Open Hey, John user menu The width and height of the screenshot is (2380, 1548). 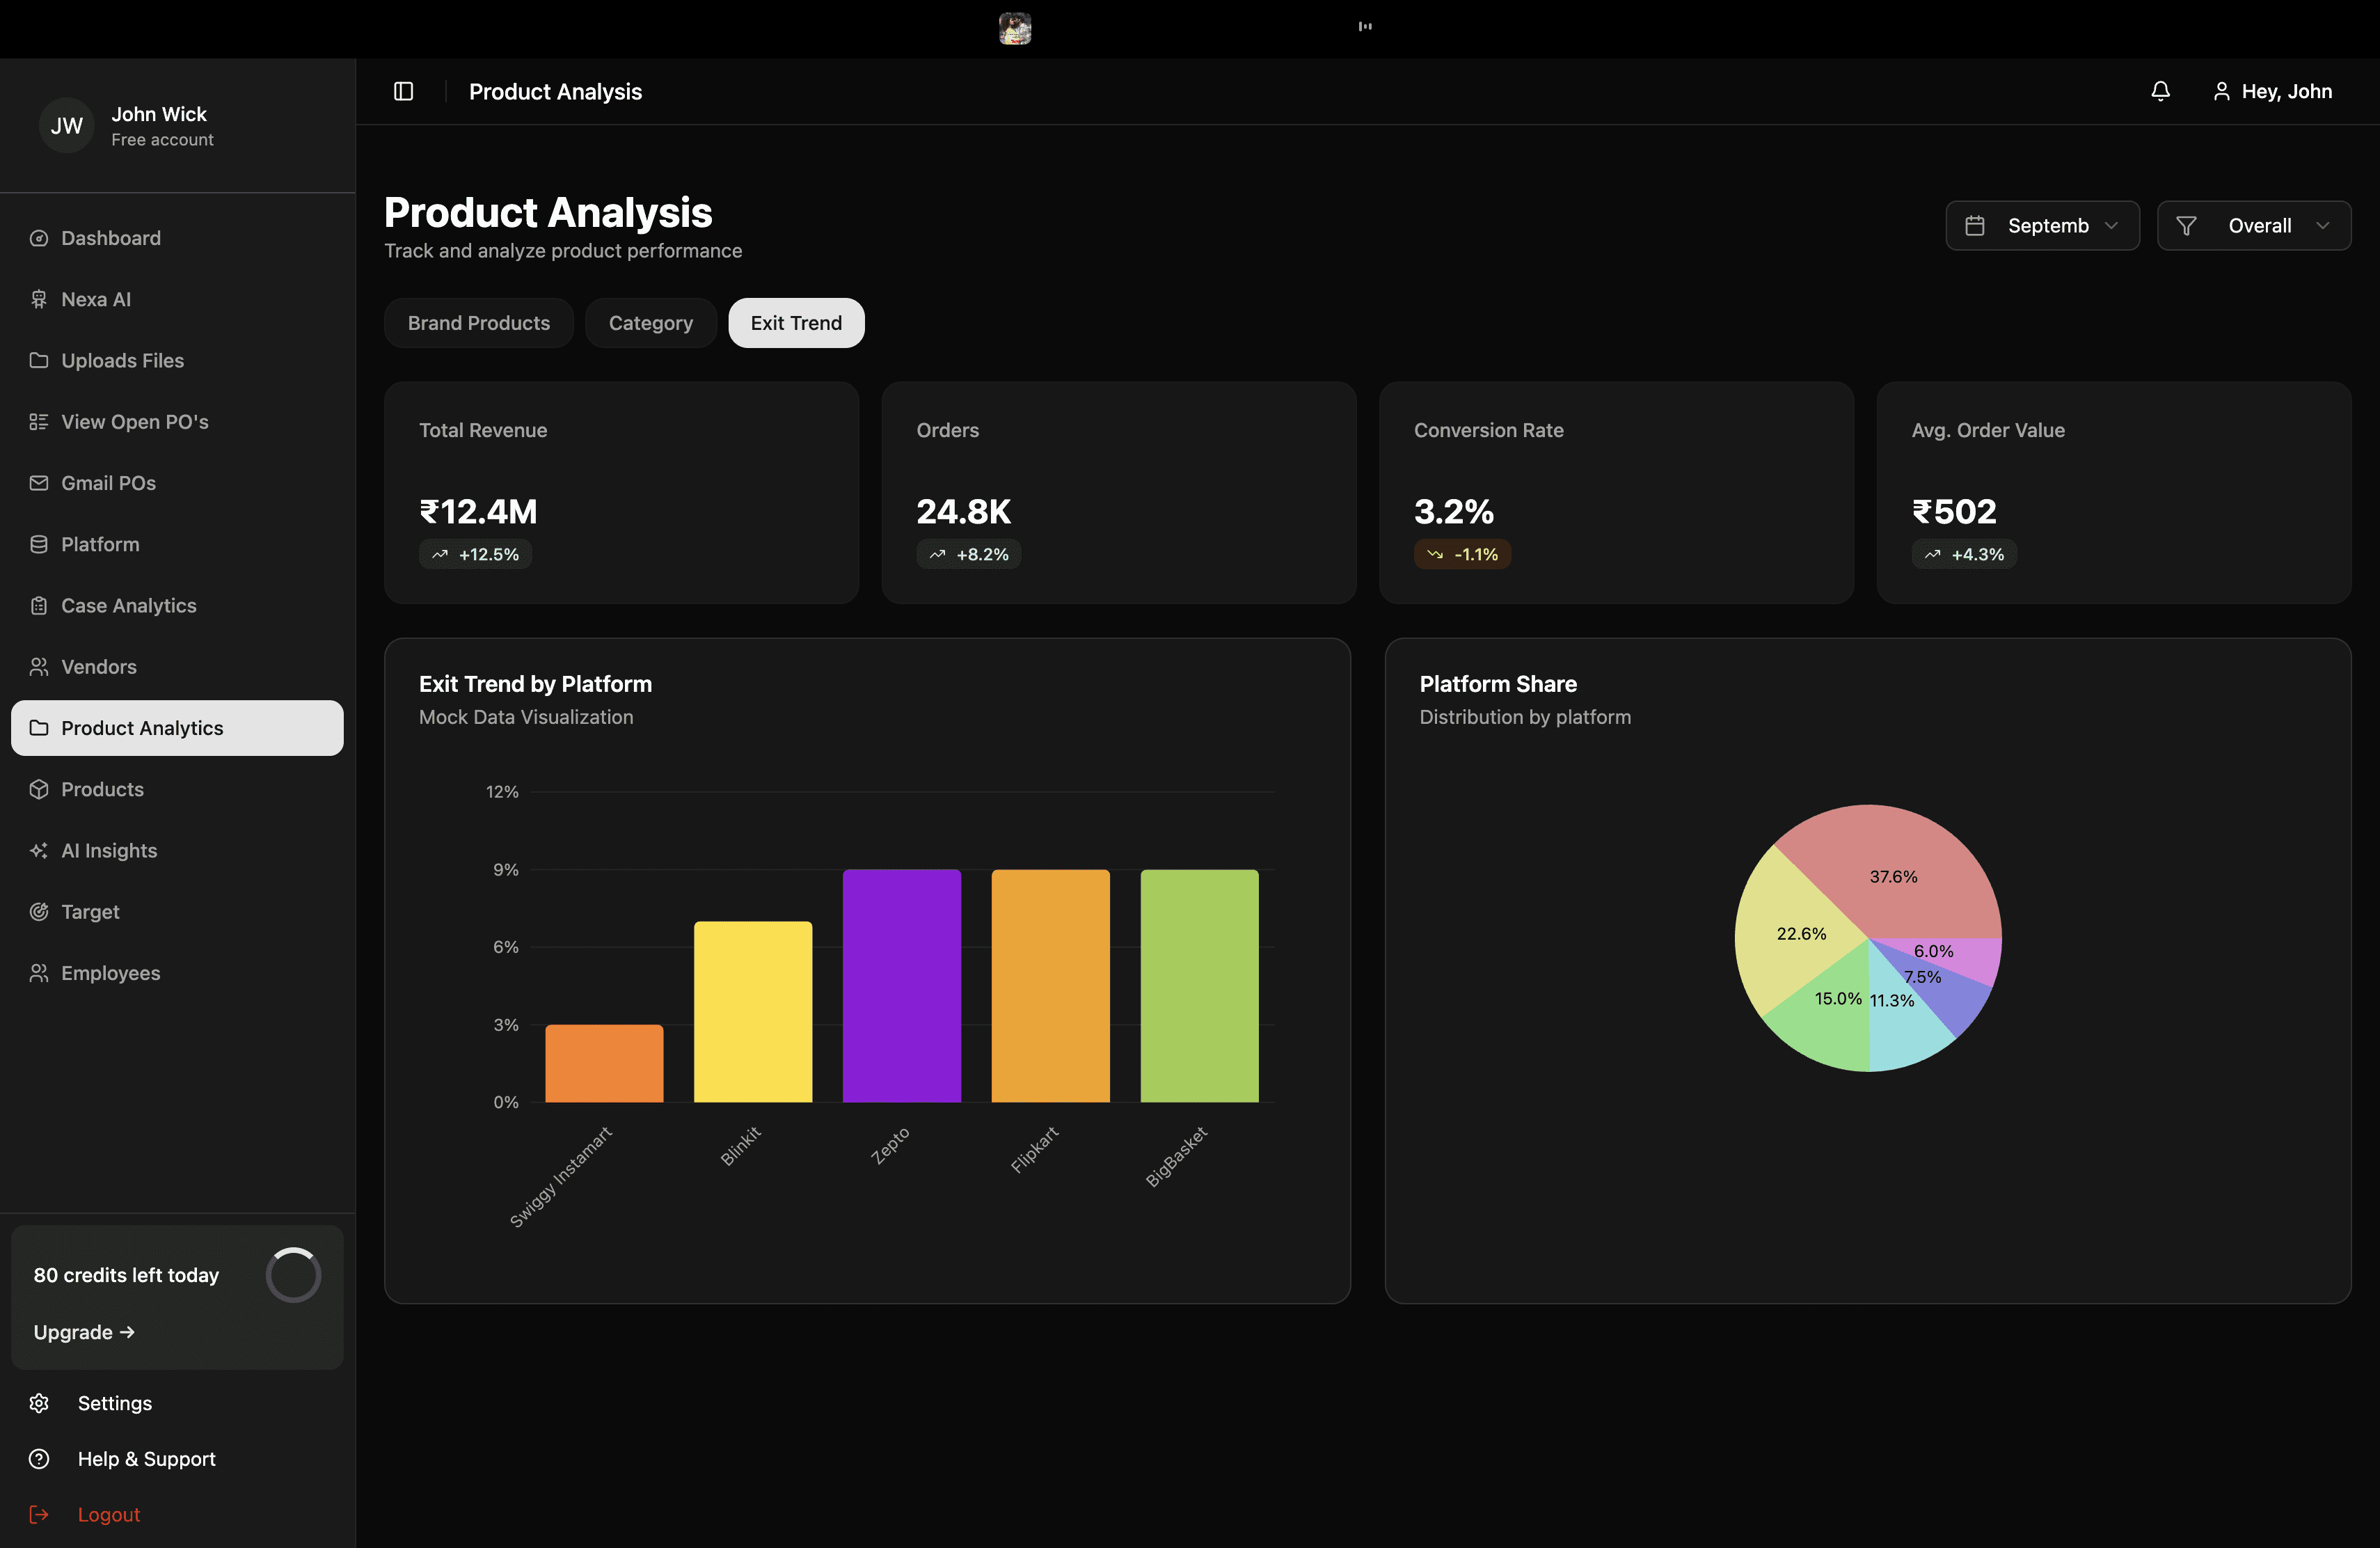click(2272, 91)
